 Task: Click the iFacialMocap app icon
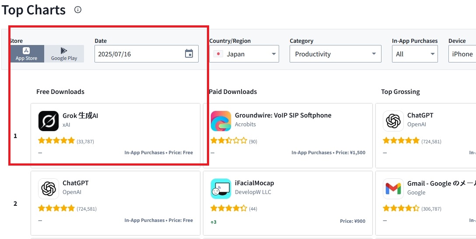pyautogui.click(x=221, y=189)
